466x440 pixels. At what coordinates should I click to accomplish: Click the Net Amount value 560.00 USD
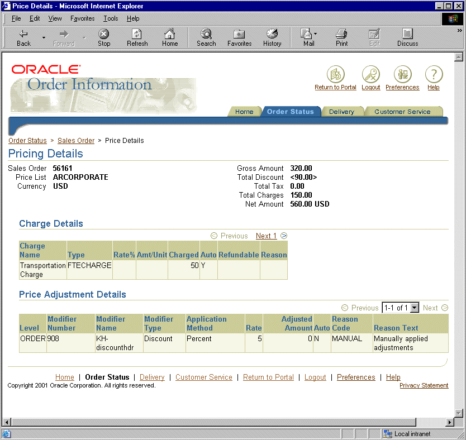pyautogui.click(x=310, y=204)
